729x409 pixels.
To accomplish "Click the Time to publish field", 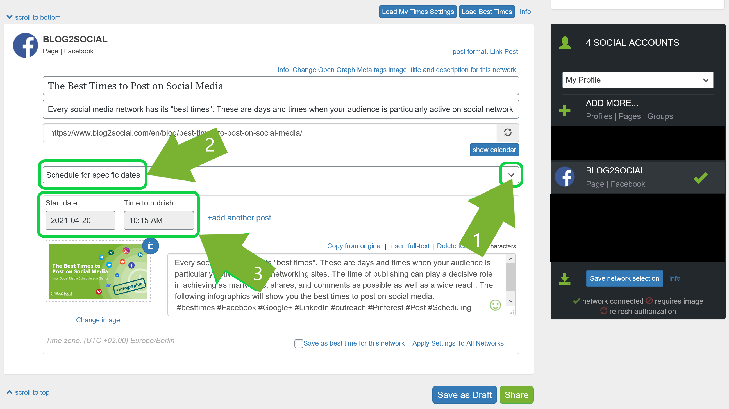I will point(159,220).
